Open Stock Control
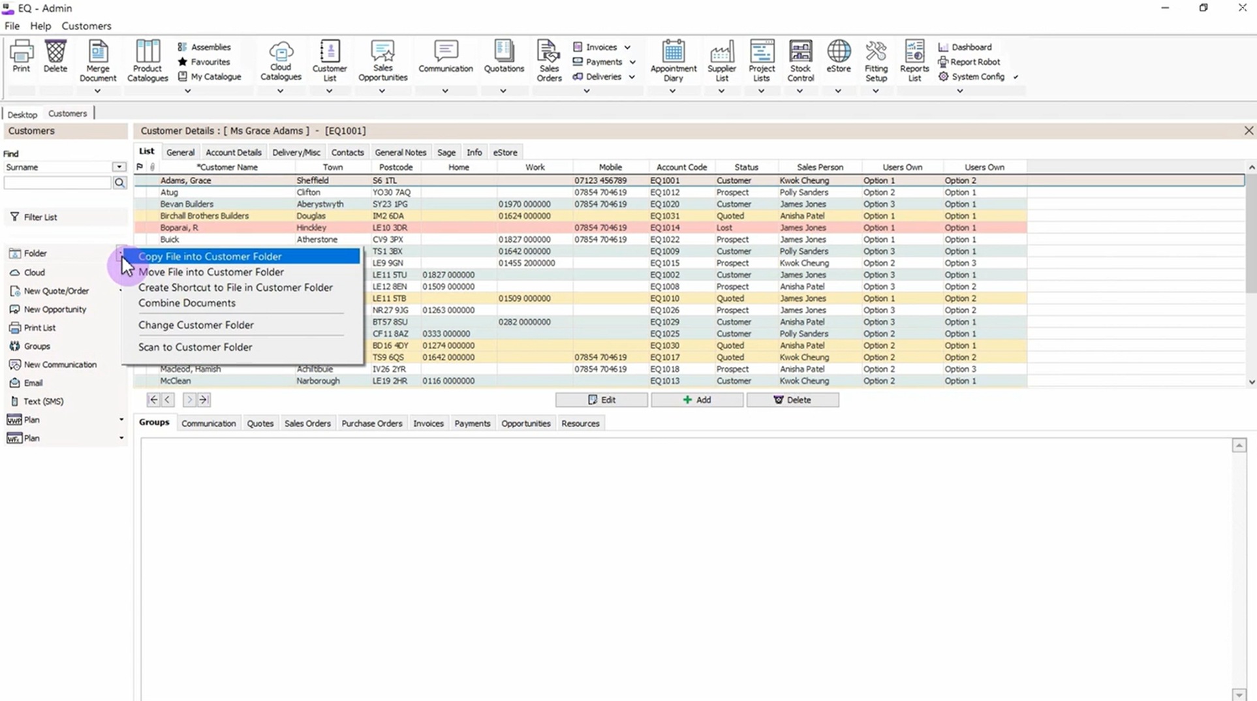This screenshot has height=701, width=1257. 800,61
